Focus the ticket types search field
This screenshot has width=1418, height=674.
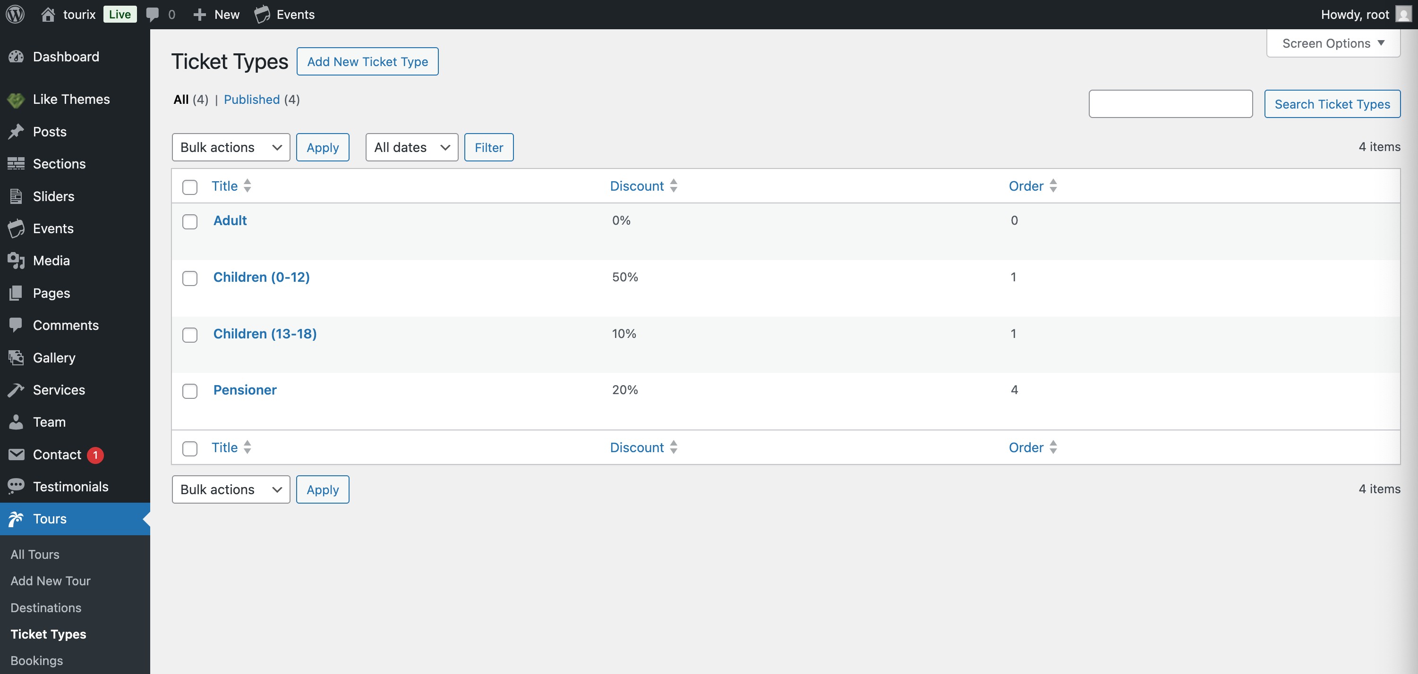[x=1170, y=104]
